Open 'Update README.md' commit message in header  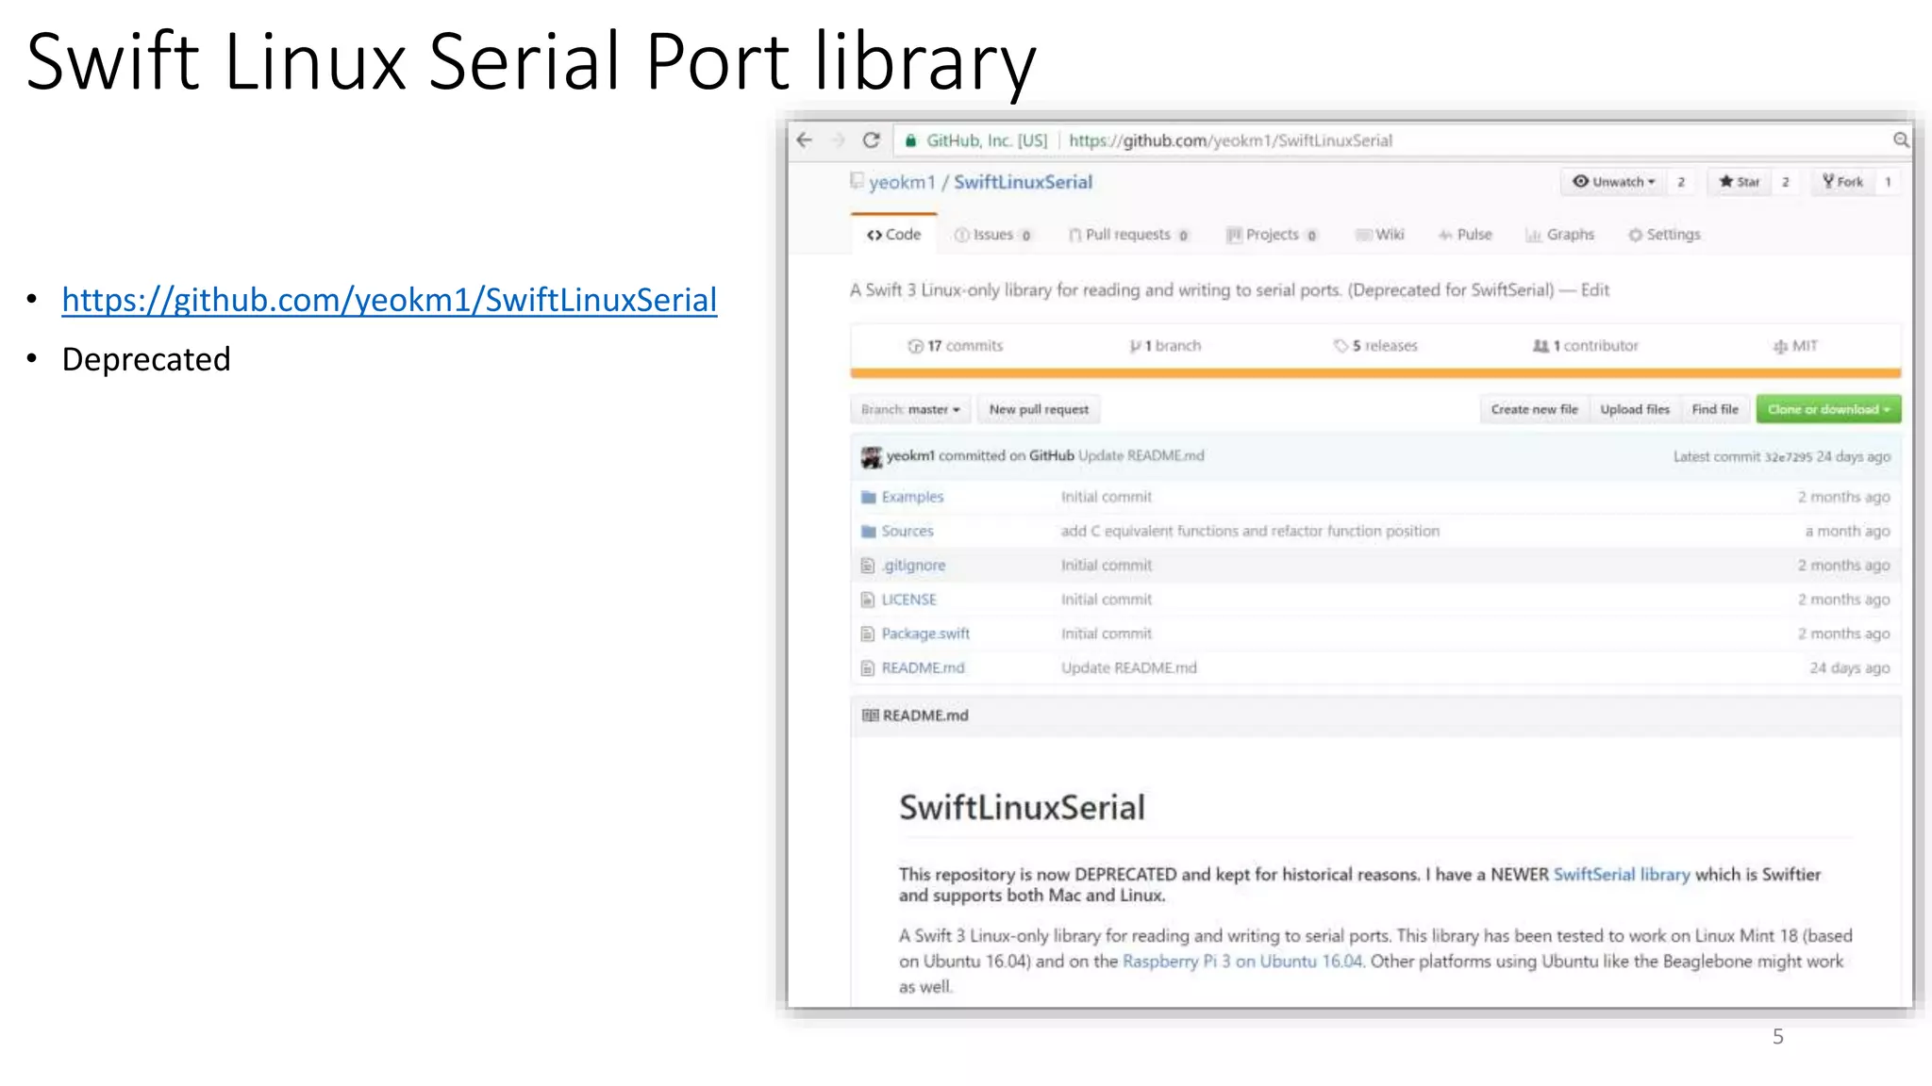[1141, 456]
